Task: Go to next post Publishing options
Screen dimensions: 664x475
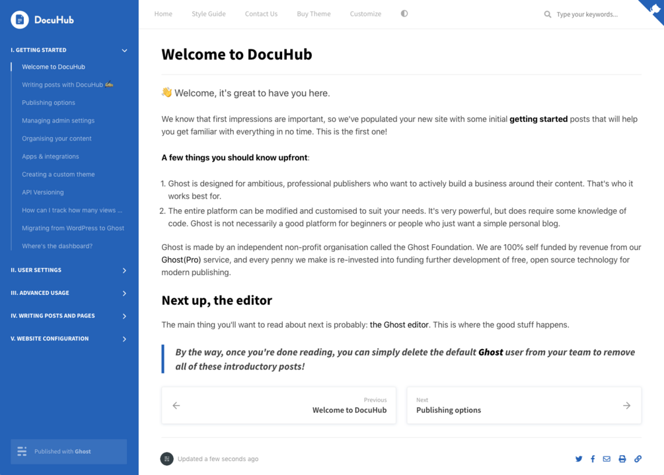Action: 524,405
